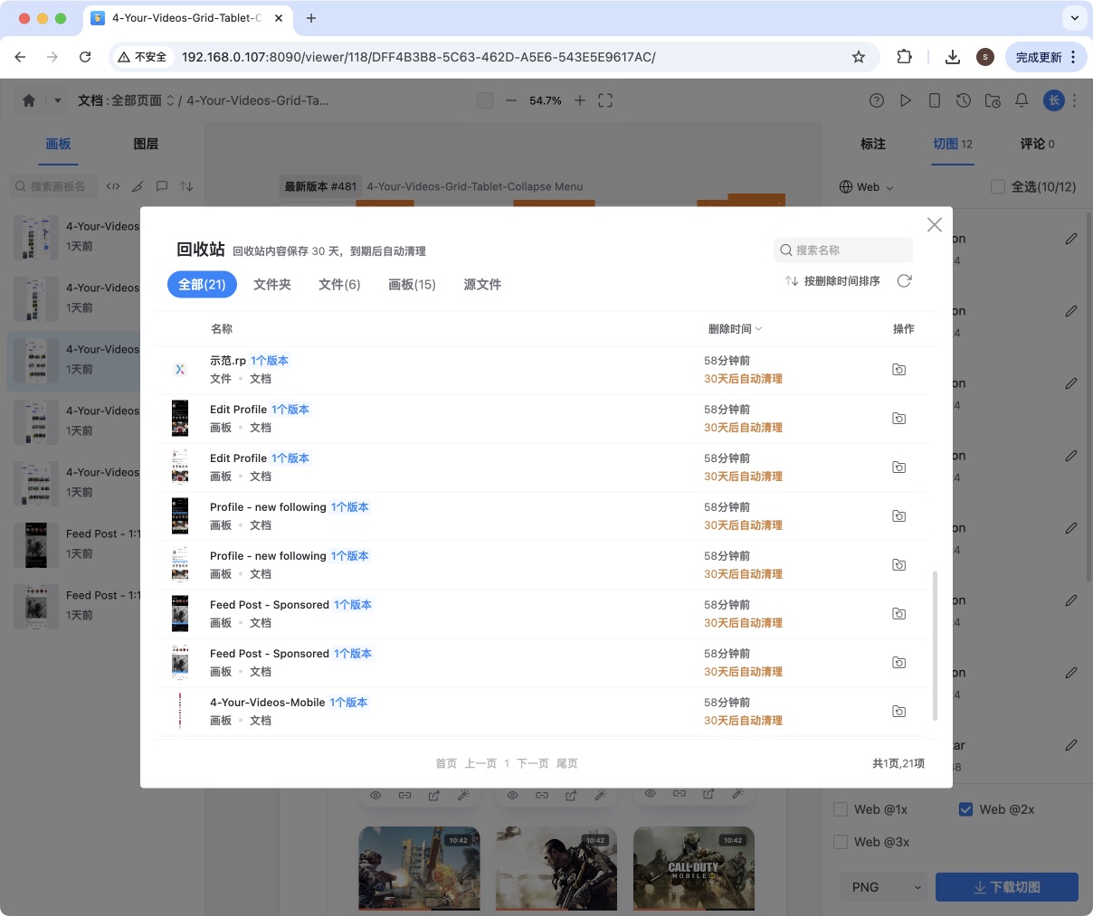1093x916 pixels.
Task: Click the 下载切图 download button
Action: point(1006,887)
